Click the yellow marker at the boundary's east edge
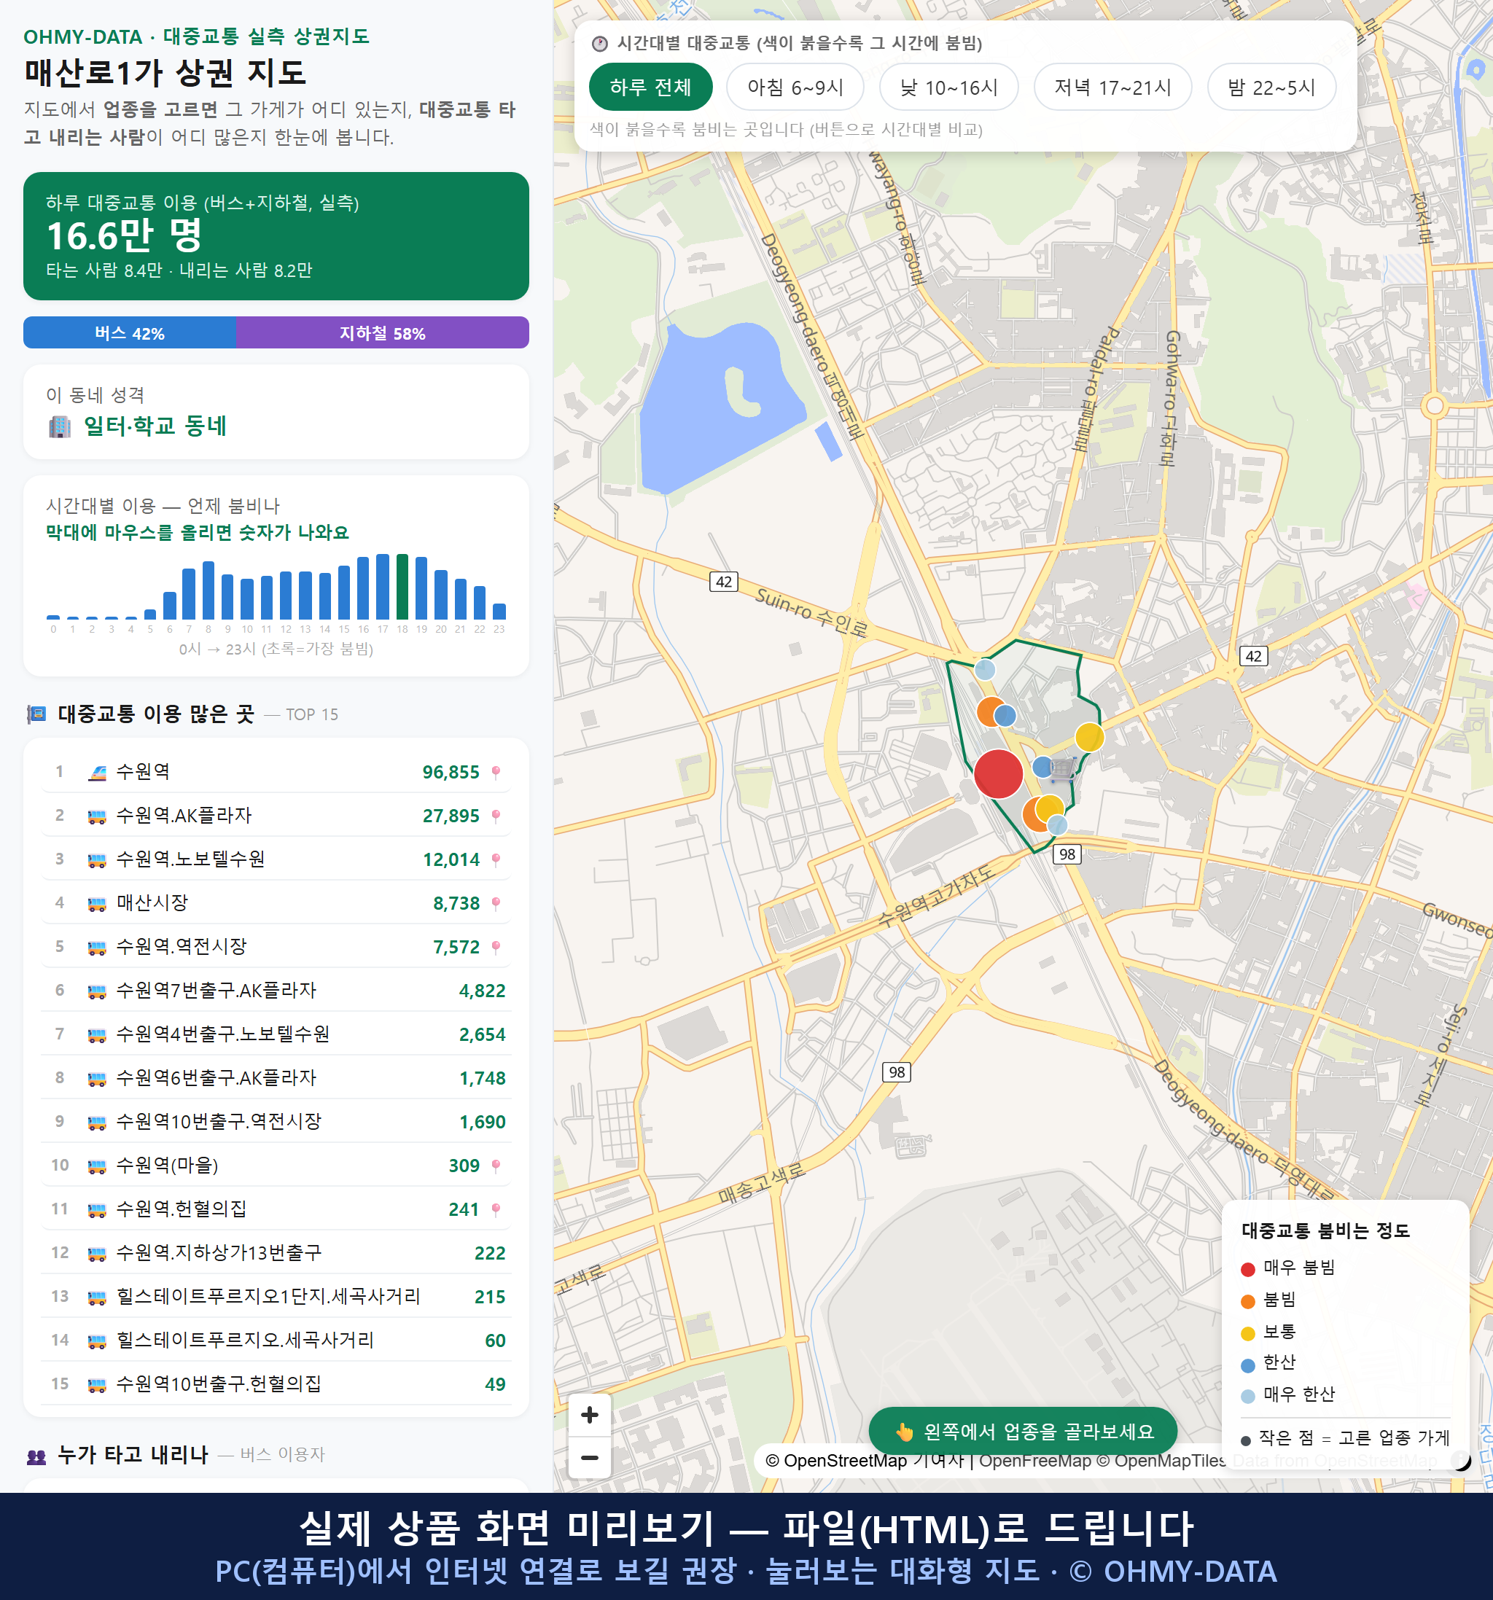Screen dimensions: 1493x1600 tap(1089, 736)
